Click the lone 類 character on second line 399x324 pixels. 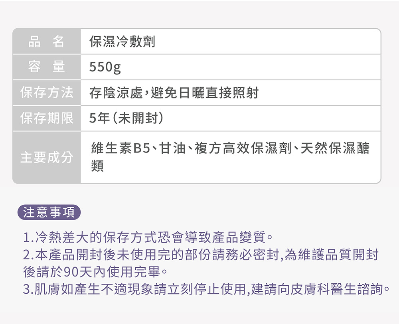(97, 166)
